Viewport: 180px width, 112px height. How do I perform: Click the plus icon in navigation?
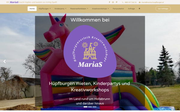[139, 9]
